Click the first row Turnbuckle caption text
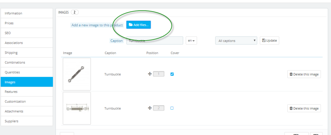 pos(113,74)
